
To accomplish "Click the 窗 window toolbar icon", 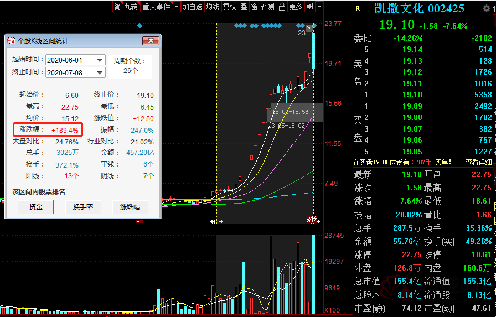I will (x=254, y=7).
